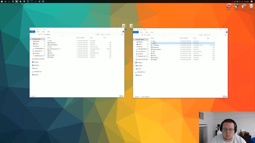Open Help icon in the 1.10 window
The width and height of the screenshot is (255, 143).
click(227, 32)
